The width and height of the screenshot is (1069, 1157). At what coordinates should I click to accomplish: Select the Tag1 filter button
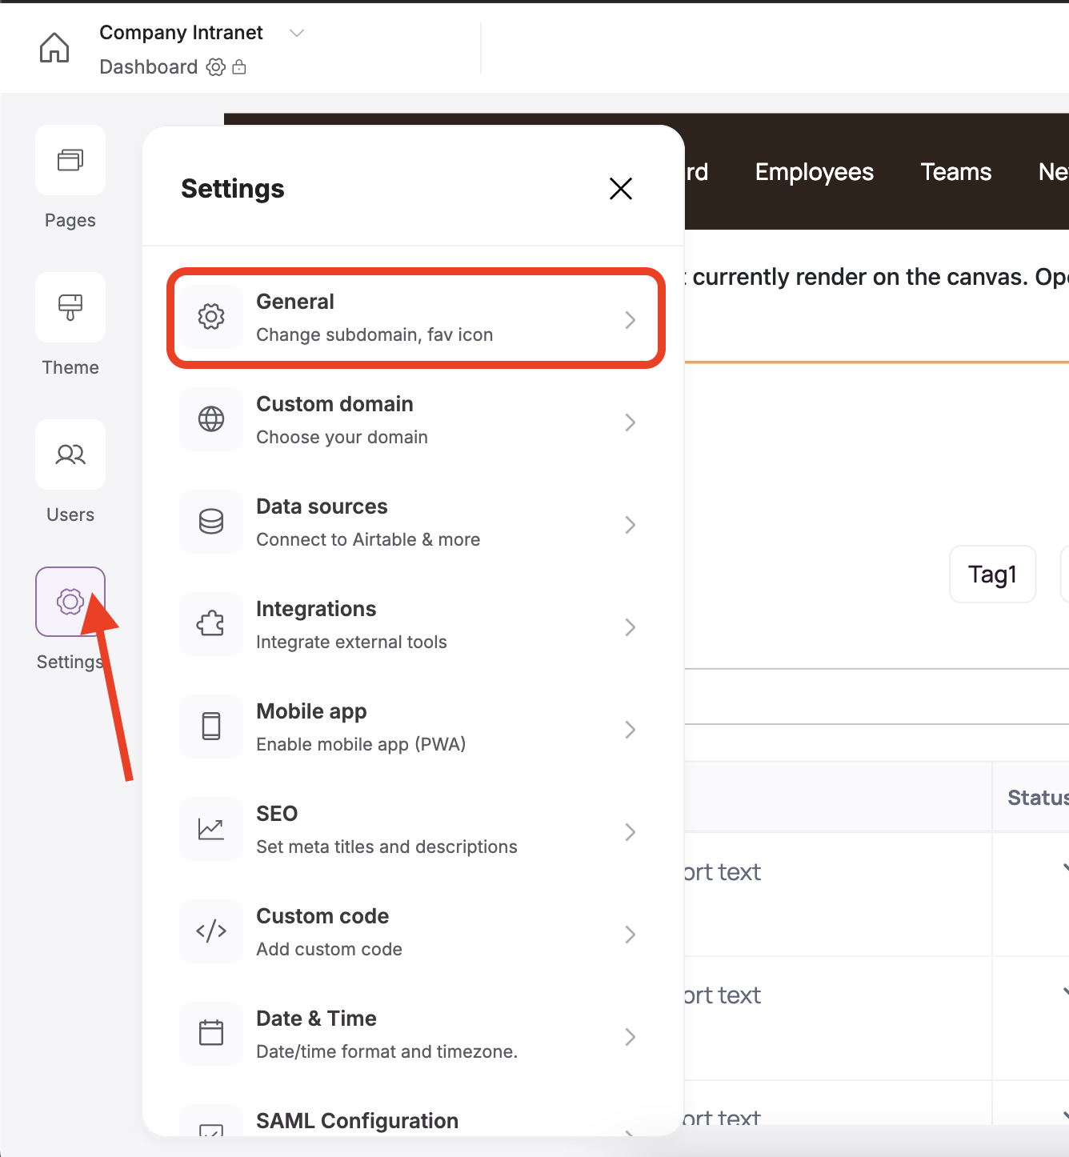[x=993, y=574]
